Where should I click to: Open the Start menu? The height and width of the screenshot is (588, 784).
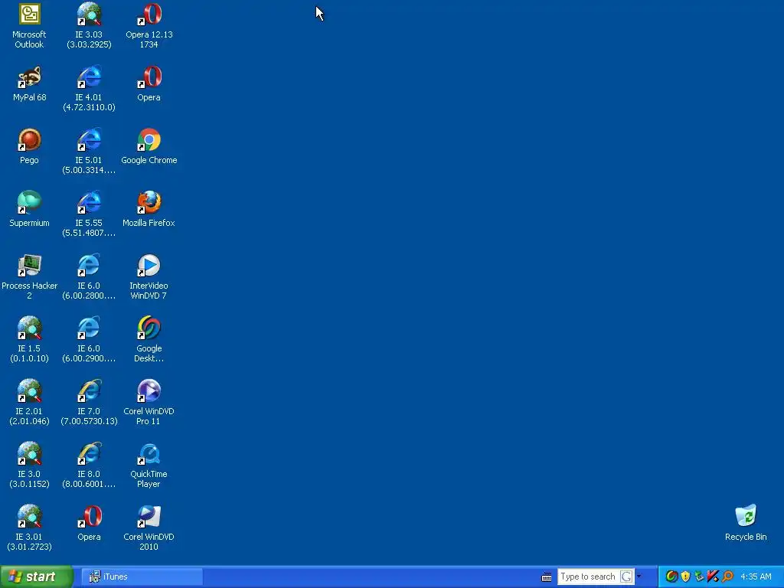tap(37, 577)
